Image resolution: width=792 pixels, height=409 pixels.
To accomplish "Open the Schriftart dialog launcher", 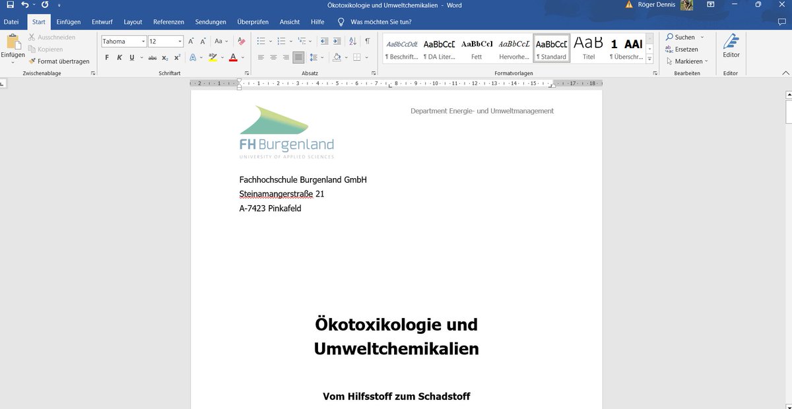I will point(247,73).
